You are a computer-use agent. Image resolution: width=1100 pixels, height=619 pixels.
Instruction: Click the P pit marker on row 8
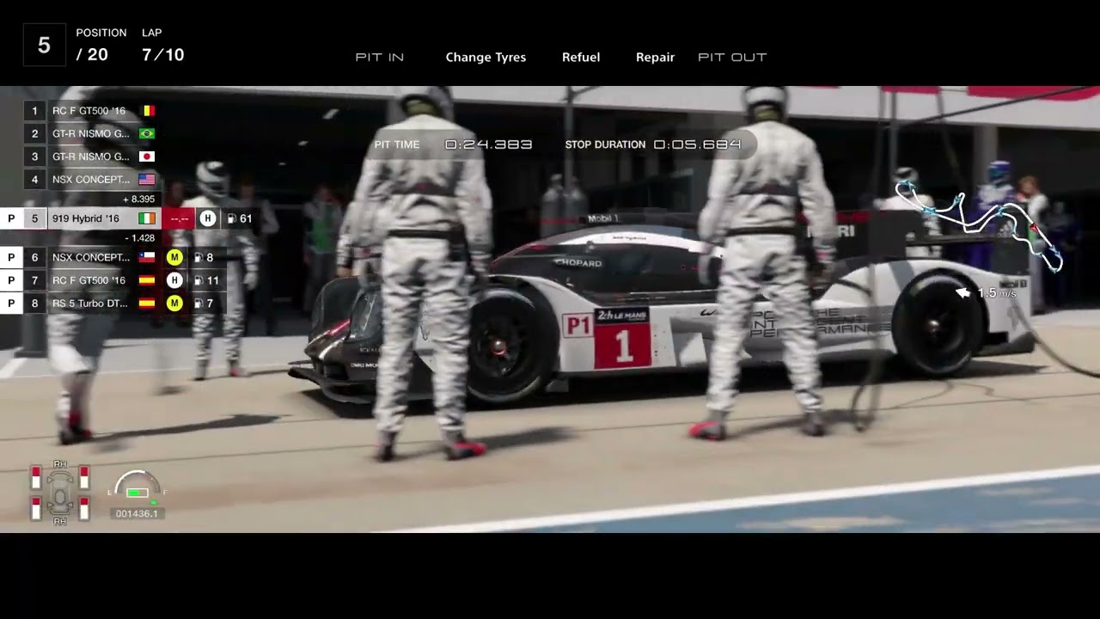11,303
